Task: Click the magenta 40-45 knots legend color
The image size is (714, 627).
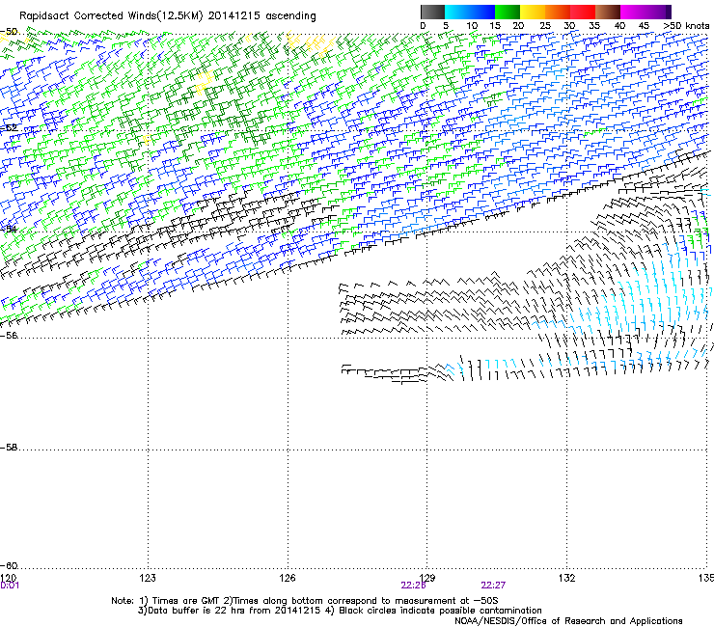Action: 633,12
